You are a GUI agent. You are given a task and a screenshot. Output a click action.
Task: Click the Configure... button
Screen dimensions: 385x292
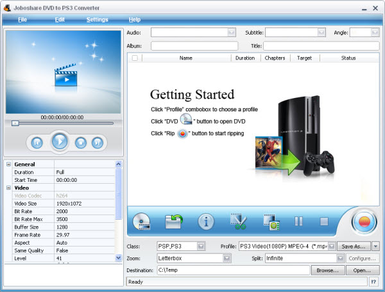[x=363, y=258]
